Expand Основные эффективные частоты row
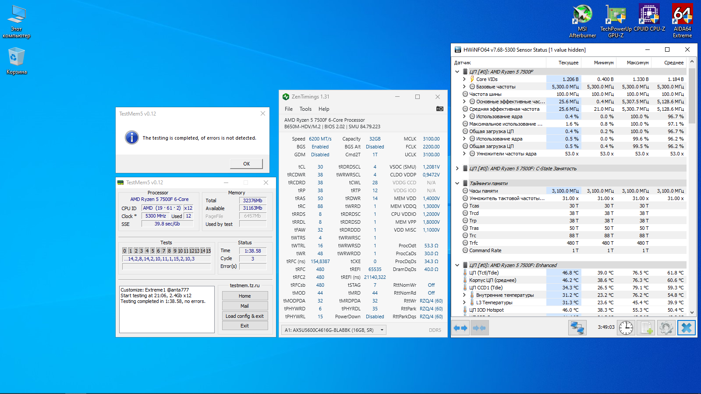Screen dimensions: 701x394 [464, 102]
